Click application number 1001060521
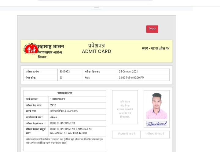Viewport: 220px width, 152px height. [57, 99]
